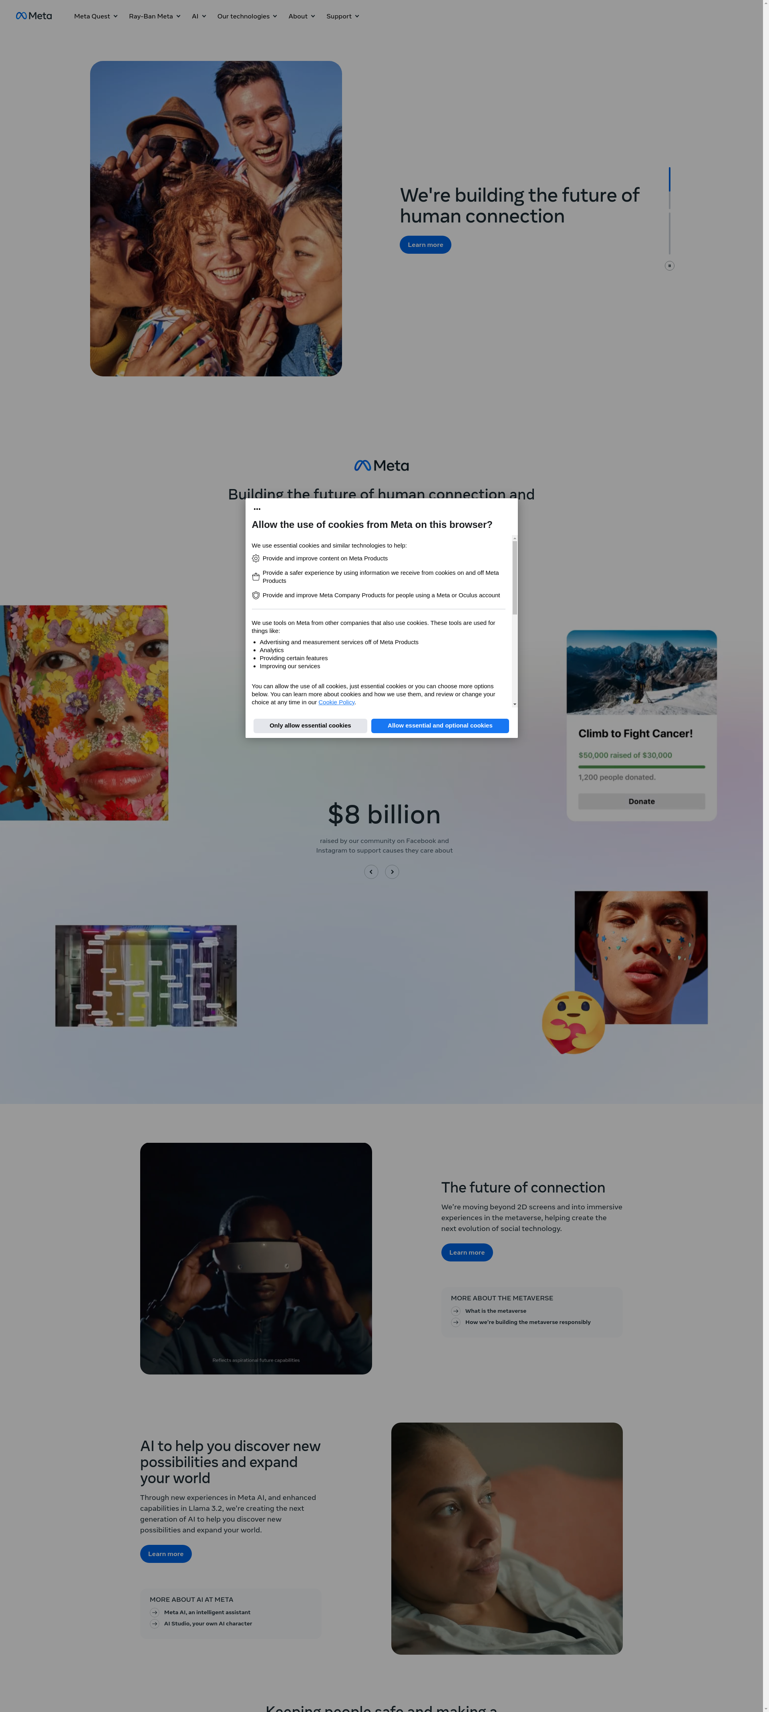
Task: Click the Meta logo in header
Action: click(x=34, y=16)
